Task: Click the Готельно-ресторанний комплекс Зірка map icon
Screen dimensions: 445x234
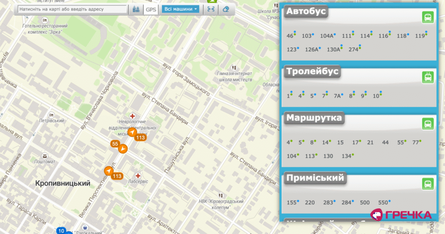Action: click(x=45, y=20)
